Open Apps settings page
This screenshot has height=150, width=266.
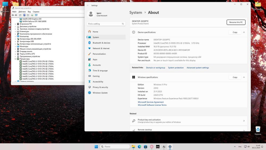[106, 59]
